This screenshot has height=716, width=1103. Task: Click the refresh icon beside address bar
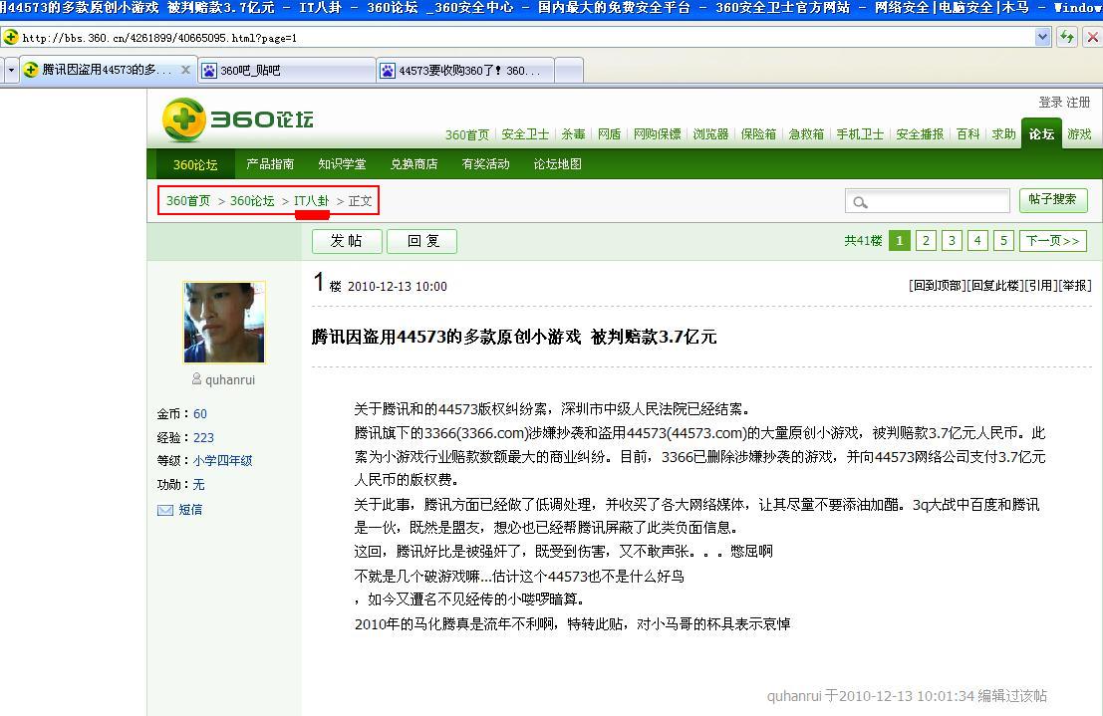pyautogui.click(x=1067, y=37)
